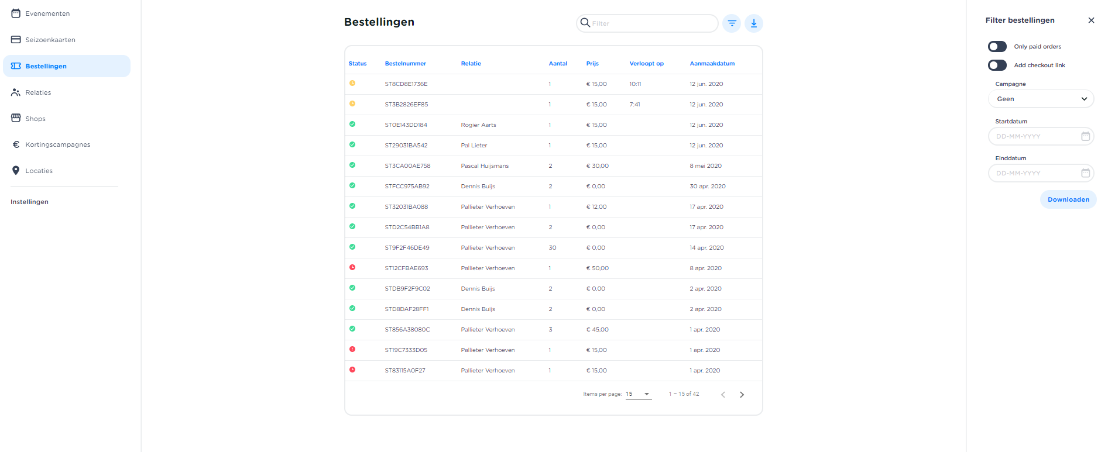Expand the Items per page dropdown
The width and height of the screenshot is (1108, 452).
638,394
